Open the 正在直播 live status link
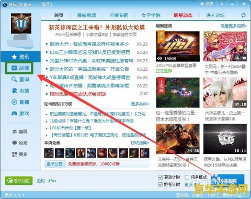 coord(164,71)
